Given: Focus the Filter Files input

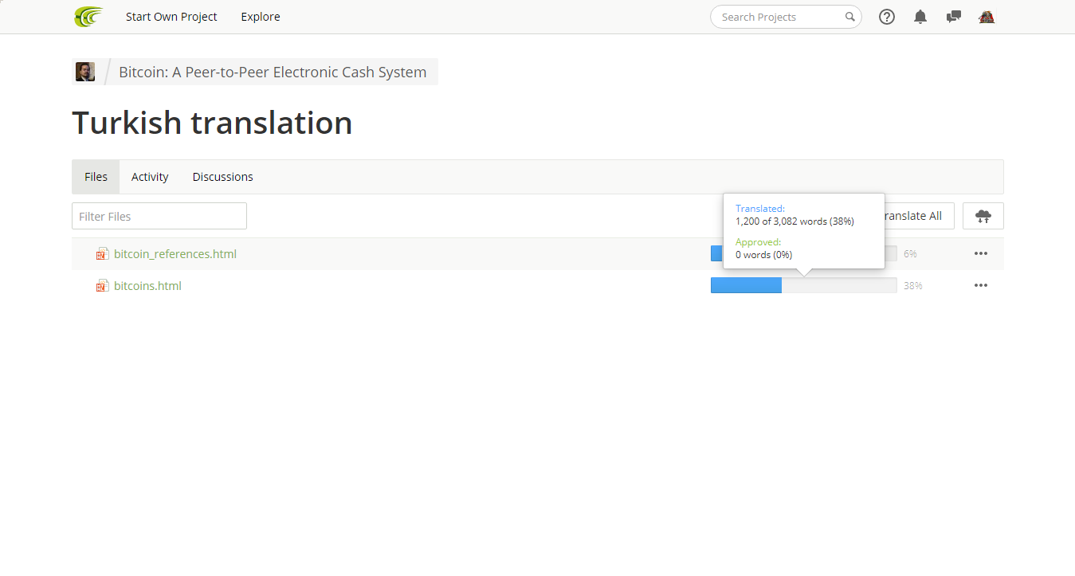Looking at the screenshot, I should (x=159, y=216).
